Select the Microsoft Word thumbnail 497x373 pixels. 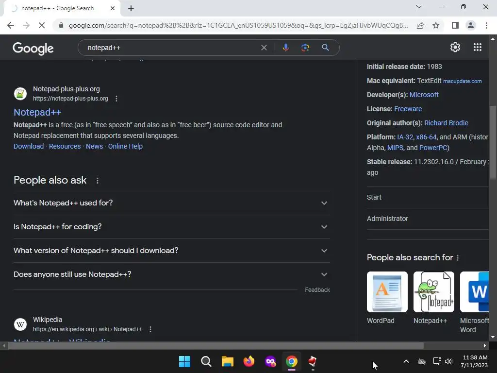click(474, 292)
